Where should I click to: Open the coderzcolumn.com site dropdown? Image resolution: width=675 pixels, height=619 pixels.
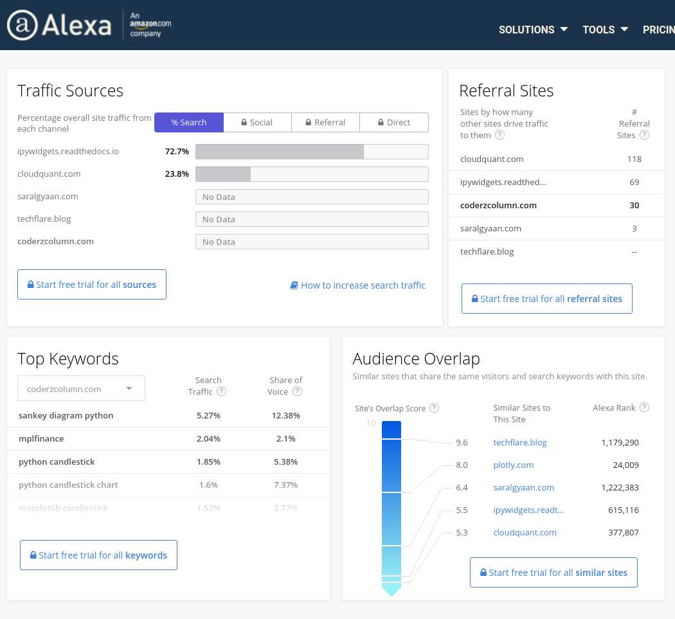[x=81, y=388]
